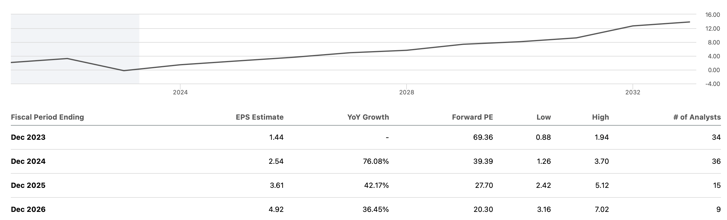The height and width of the screenshot is (220, 727).
Task: Click the Dec 2025 fiscal period
Action: [x=28, y=185]
